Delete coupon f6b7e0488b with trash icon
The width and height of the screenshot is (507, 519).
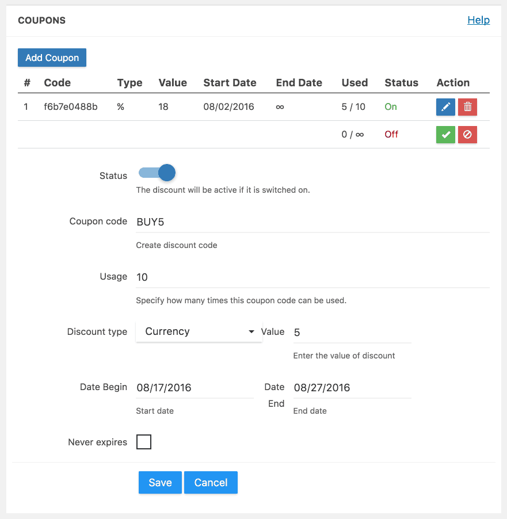[x=467, y=107]
